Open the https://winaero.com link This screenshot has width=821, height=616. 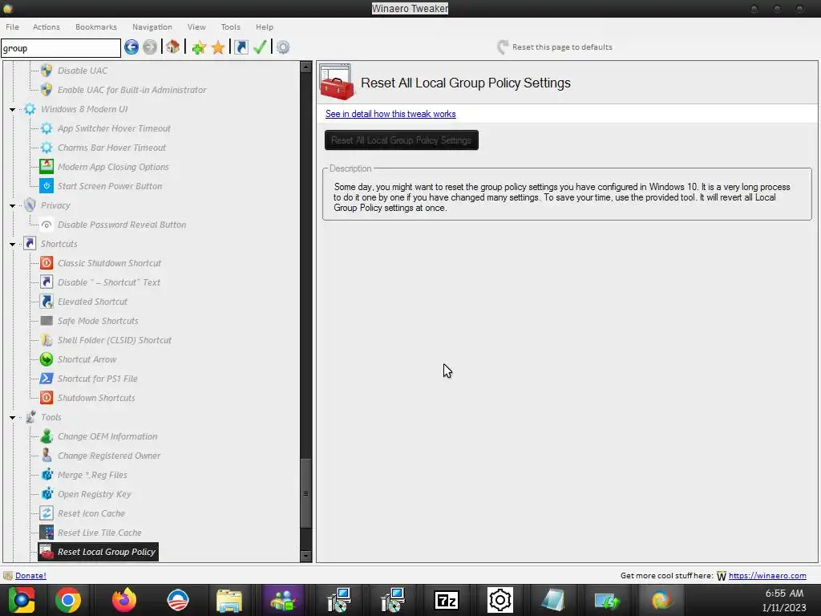pos(767,575)
